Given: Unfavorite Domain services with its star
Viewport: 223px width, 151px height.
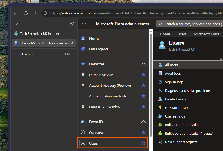Looking at the screenshot, I should coord(143,75).
